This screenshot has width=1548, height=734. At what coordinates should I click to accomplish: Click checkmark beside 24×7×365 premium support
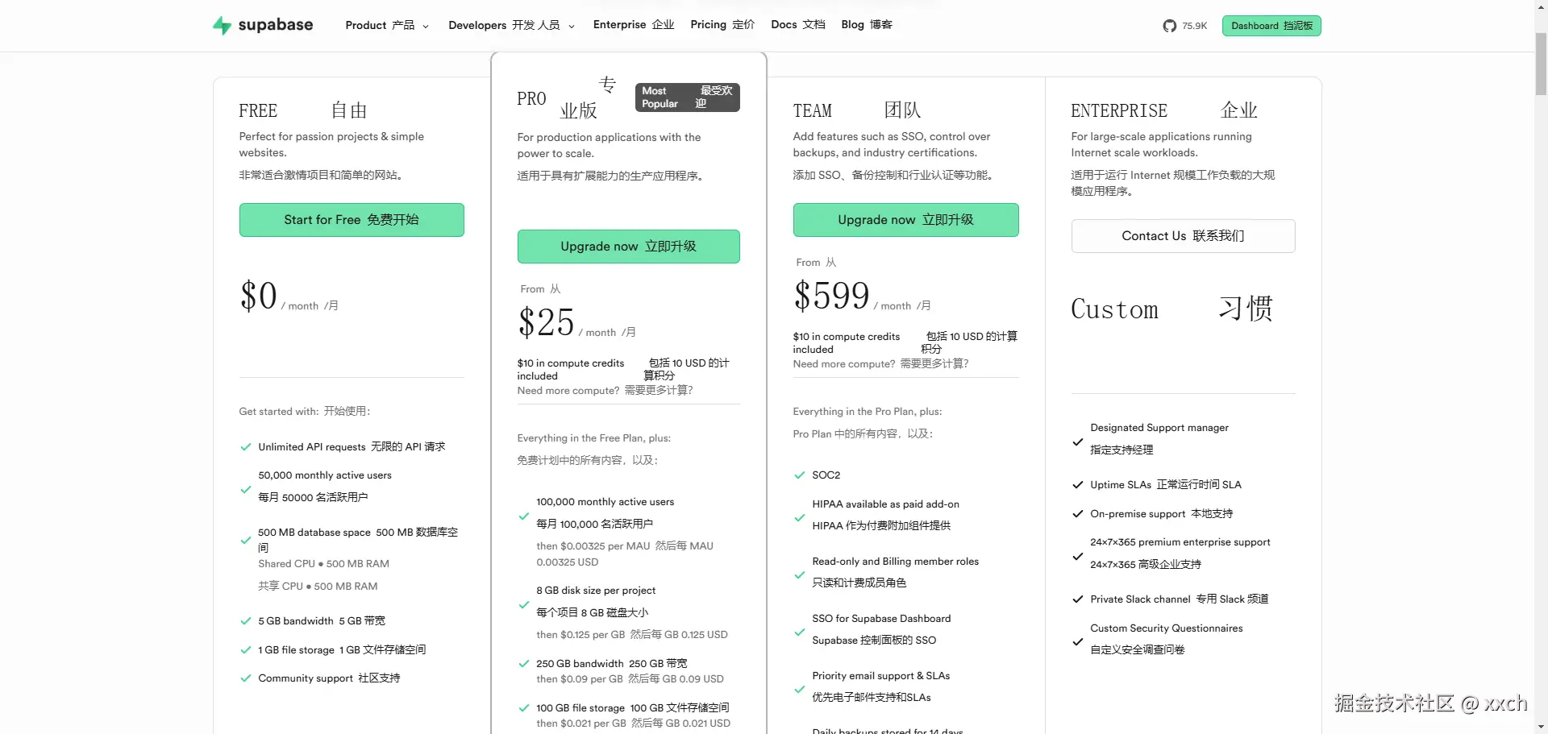pos(1078,557)
